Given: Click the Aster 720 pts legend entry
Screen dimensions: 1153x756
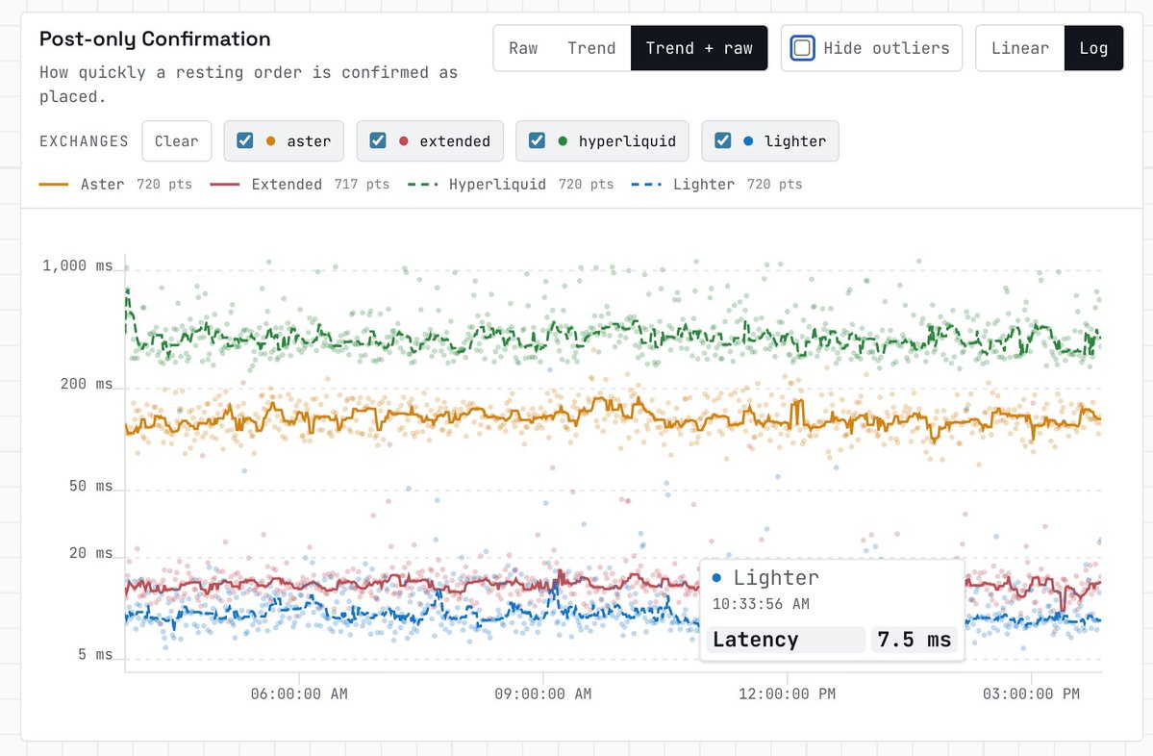Looking at the screenshot, I should [115, 185].
